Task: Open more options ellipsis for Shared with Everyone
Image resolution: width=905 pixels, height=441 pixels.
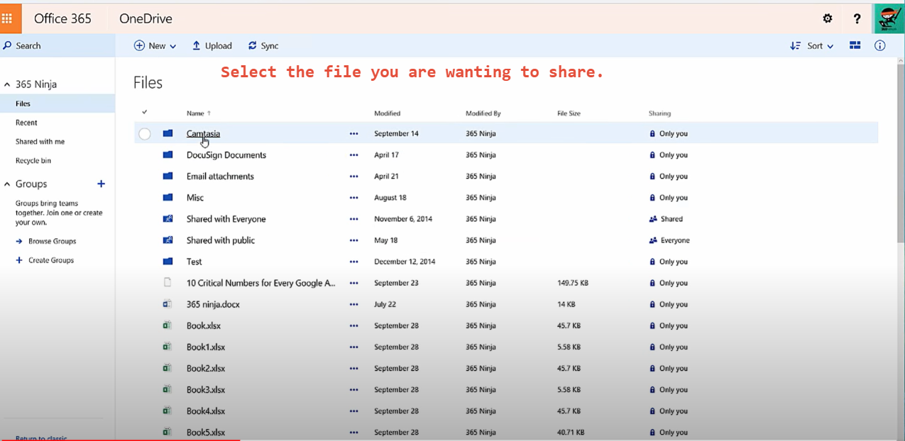Action: tap(353, 219)
